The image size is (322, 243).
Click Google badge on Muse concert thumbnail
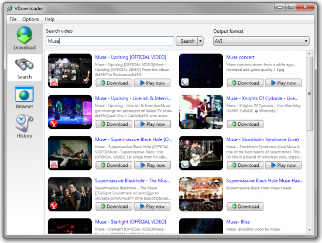coord(185,82)
